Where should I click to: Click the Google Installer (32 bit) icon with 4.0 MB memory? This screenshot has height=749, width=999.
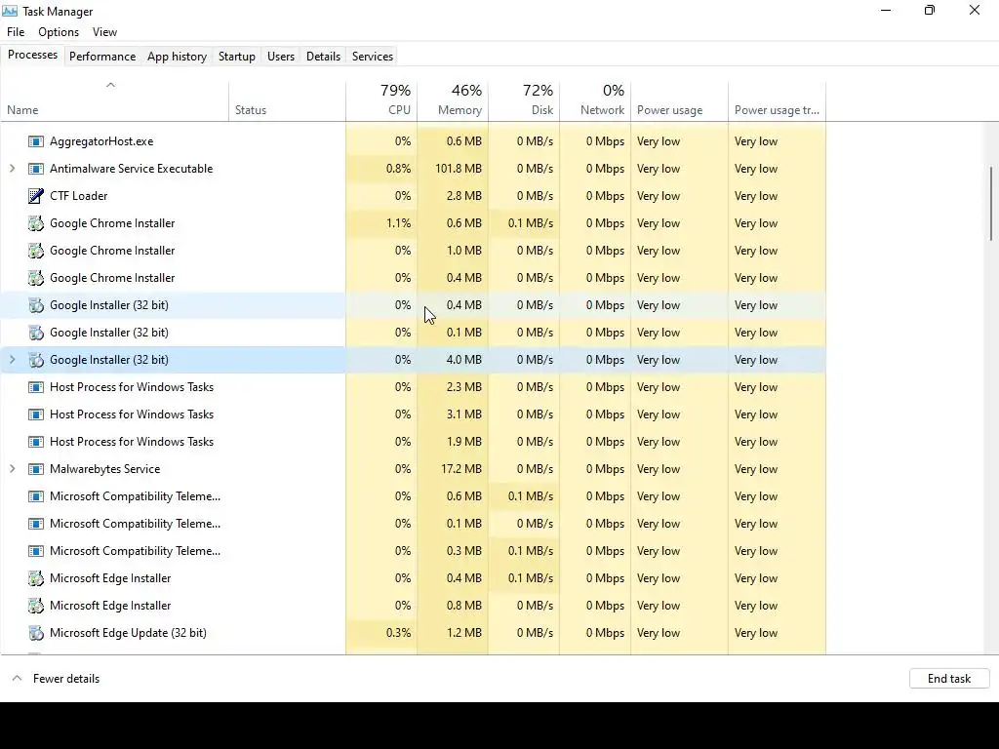click(x=36, y=360)
